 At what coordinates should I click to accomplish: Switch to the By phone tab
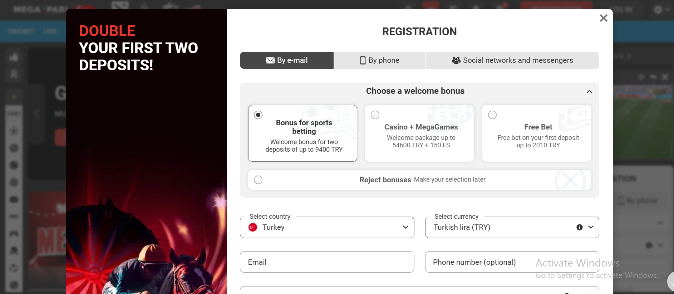[x=379, y=60]
